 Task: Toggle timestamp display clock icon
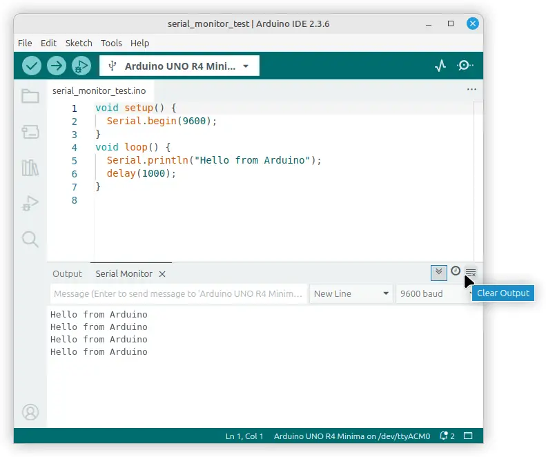coord(456,271)
